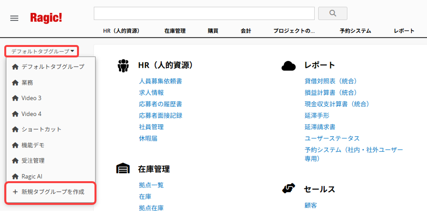427x213 pixels.
Task: Click home icon next to 機能デモ
Action: [15, 145]
